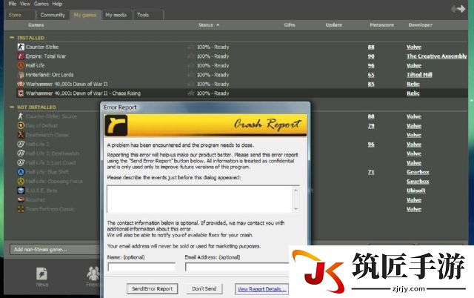Open the Ubisoft developer link

[416, 191]
